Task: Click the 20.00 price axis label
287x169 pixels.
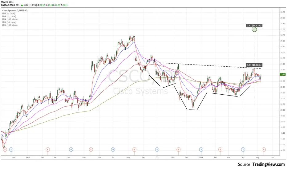Action: [x=282, y=110]
